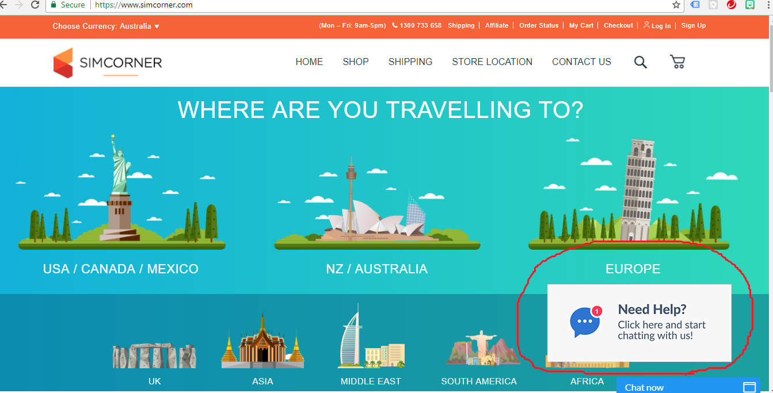Click the green extension icon in toolbar

pos(750,5)
